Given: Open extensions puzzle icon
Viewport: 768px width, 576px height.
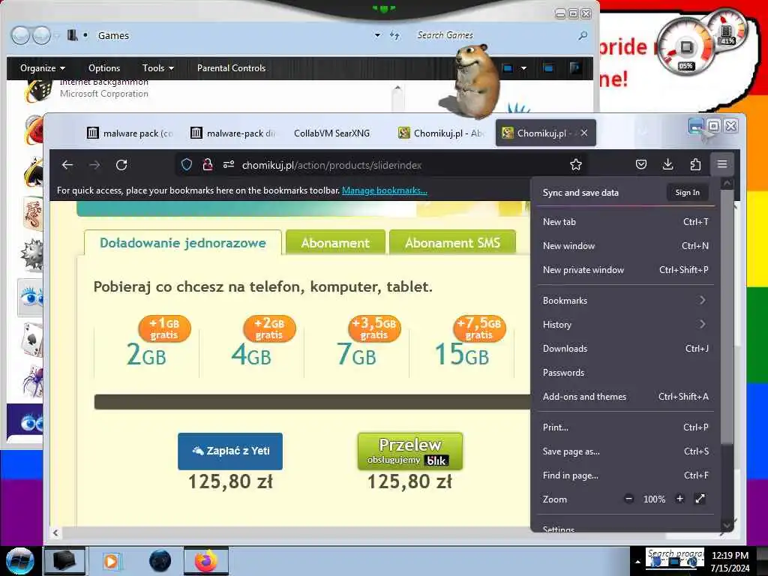Looking at the screenshot, I should pyautogui.click(x=695, y=164).
